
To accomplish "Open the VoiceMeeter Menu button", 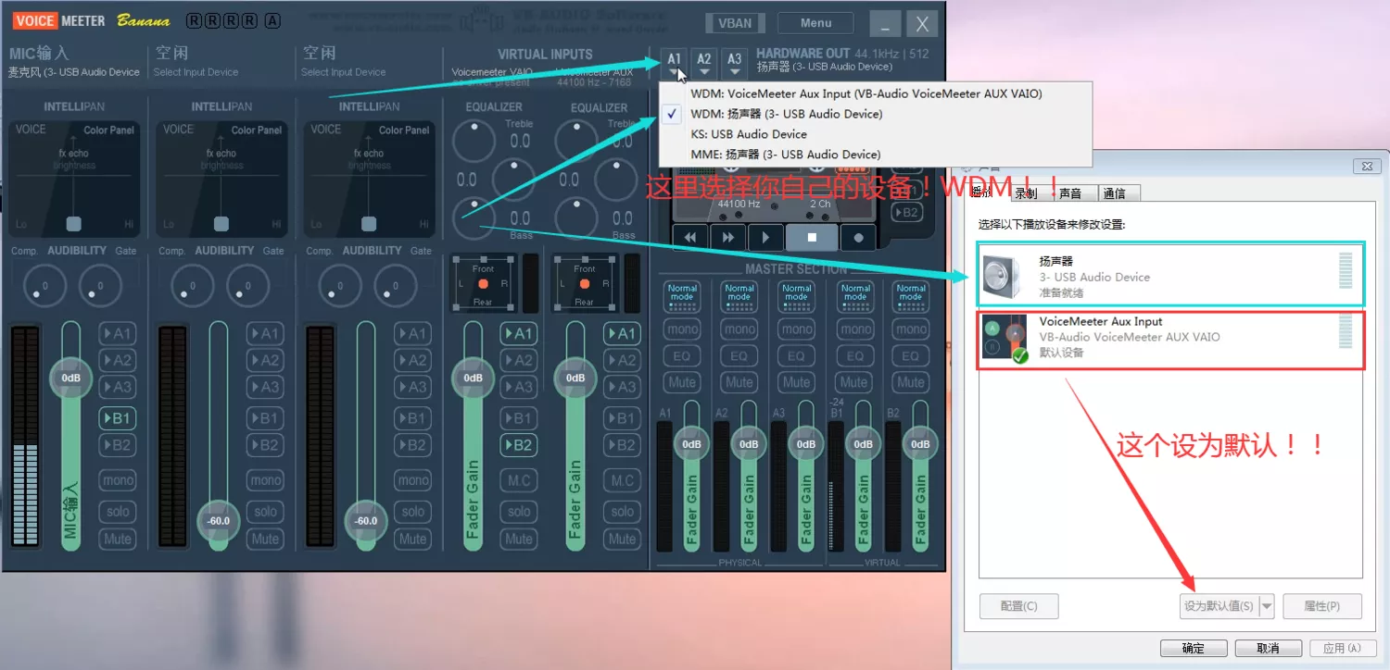I will [x=815, y=23].
